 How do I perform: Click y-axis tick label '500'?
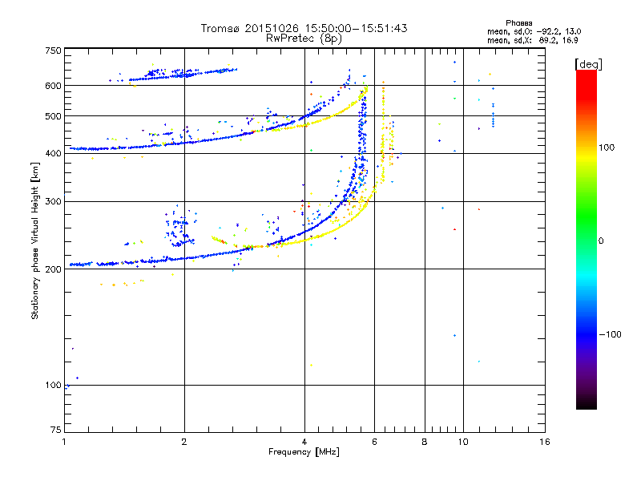coord(53,116)
